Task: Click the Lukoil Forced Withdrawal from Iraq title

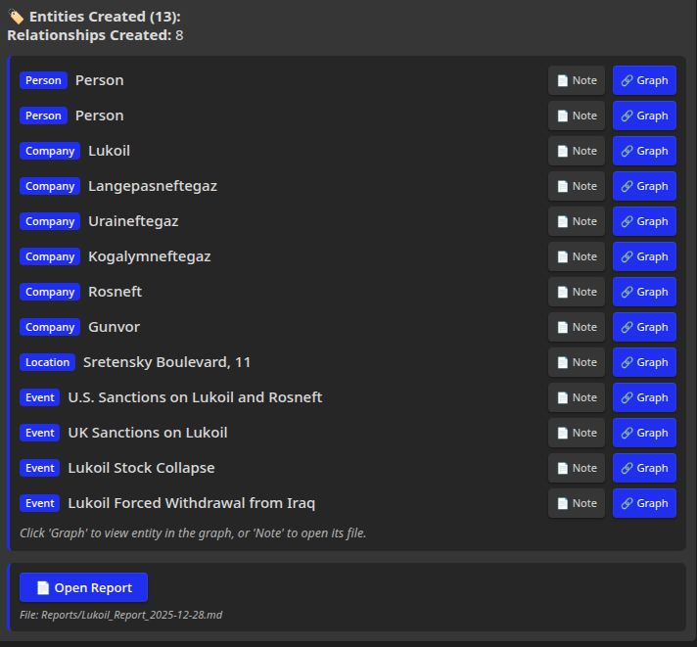Action: pyautogui.click(x=192, y=503)
